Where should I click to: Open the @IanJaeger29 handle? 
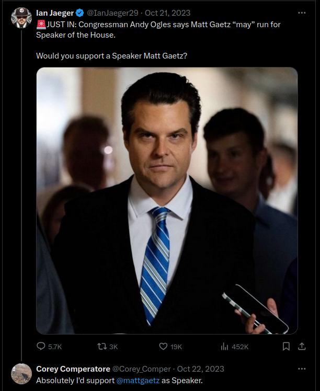[115, 13]
